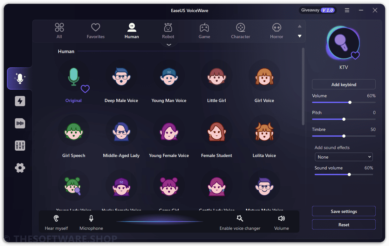Open the mixer sliders sidebar panel

click(x=20, y=146)
